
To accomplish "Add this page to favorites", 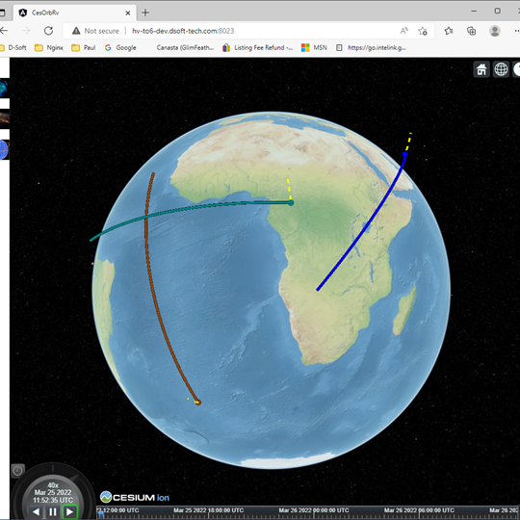I will tap(423, 31).
